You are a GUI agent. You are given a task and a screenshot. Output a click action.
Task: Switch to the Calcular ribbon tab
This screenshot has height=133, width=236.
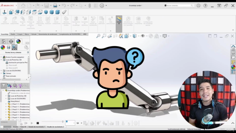point(34,34)
